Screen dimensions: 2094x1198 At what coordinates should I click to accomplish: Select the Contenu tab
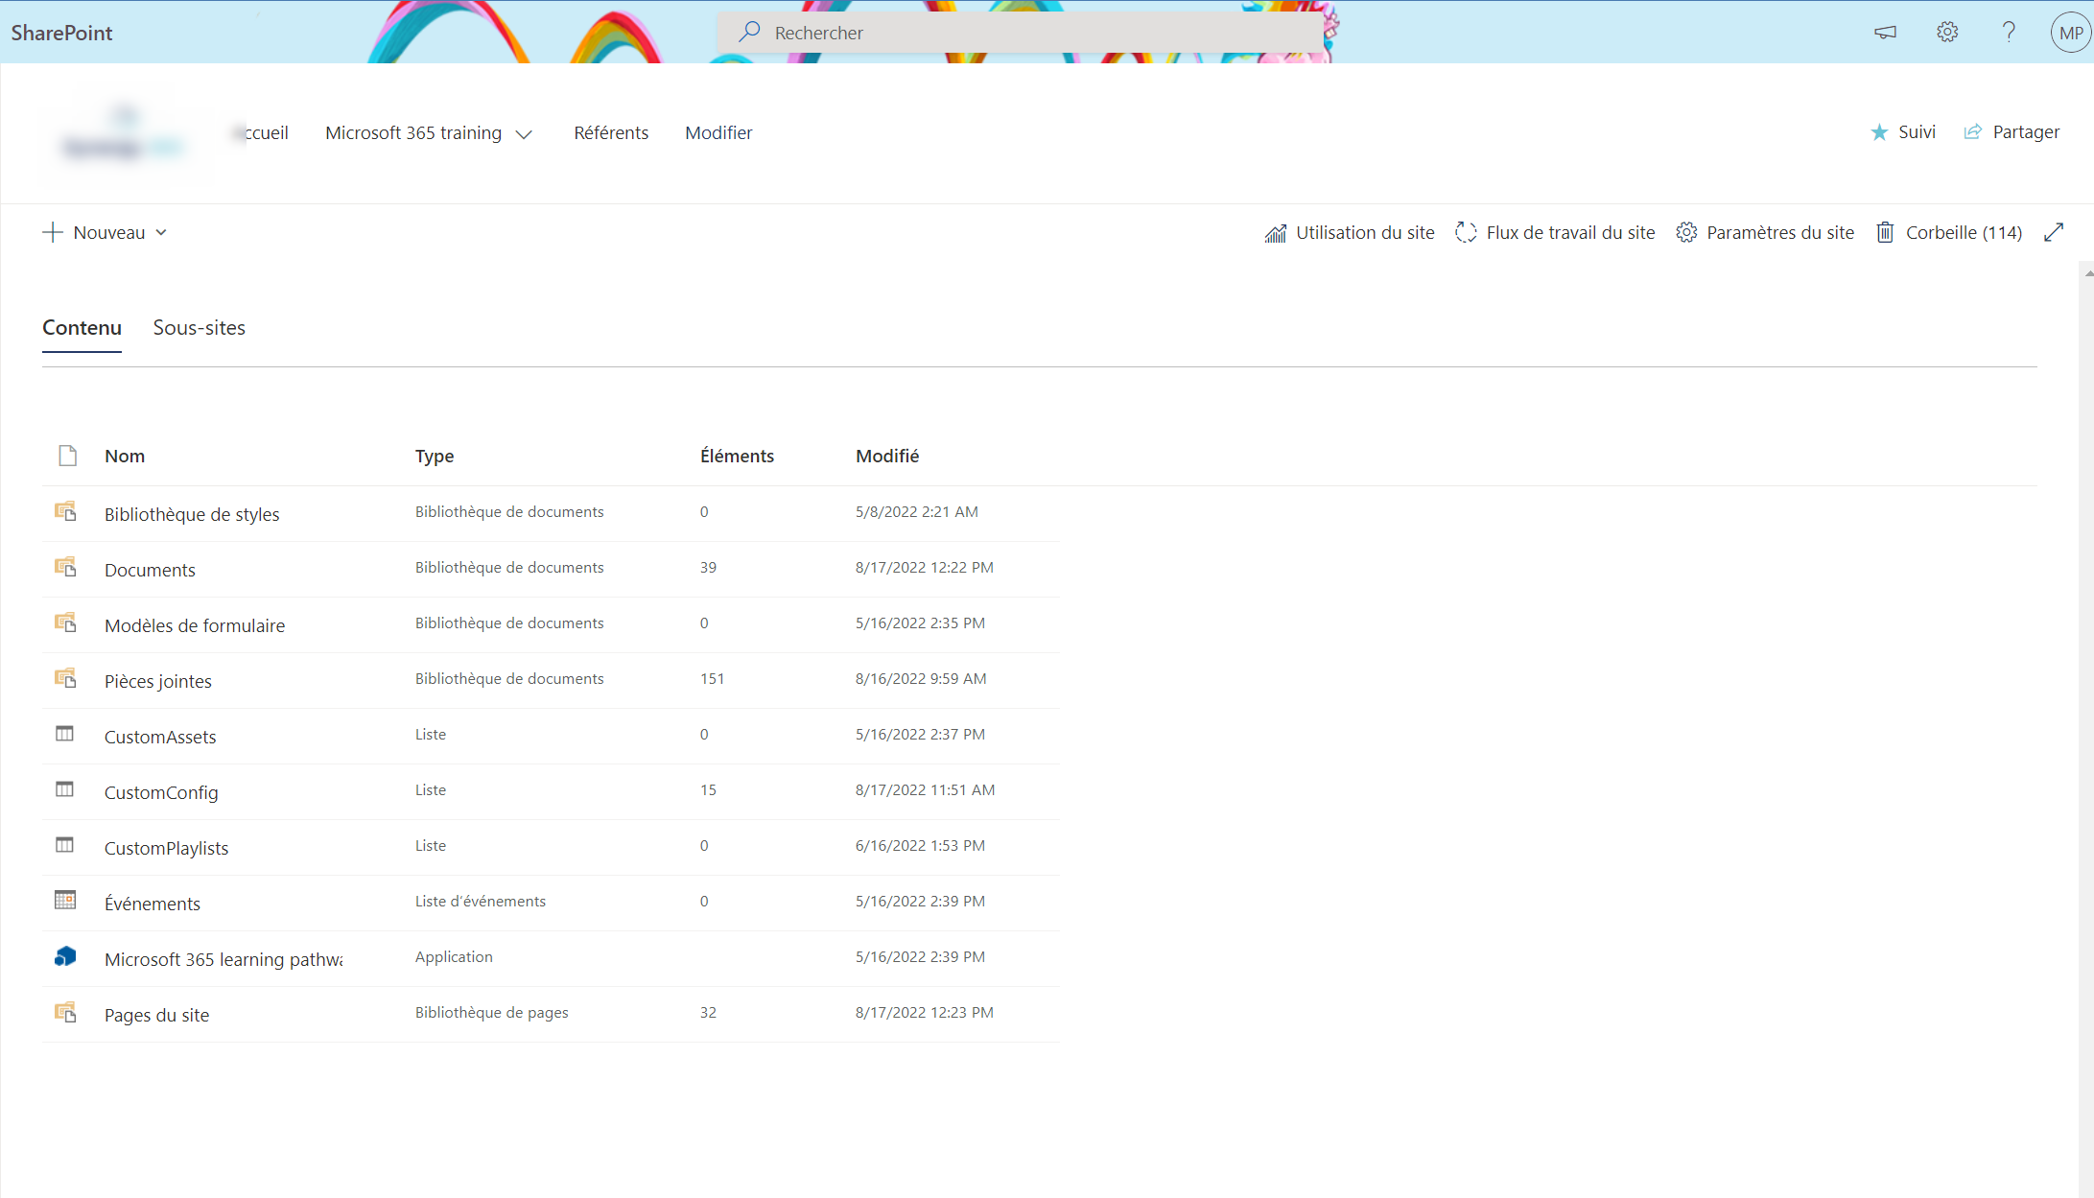tap(82, 328)
